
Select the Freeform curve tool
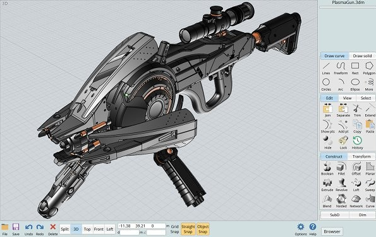341,69
